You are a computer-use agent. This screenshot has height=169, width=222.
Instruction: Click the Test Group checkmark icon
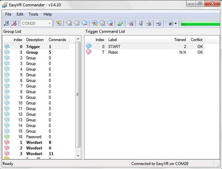click(120, 23)
